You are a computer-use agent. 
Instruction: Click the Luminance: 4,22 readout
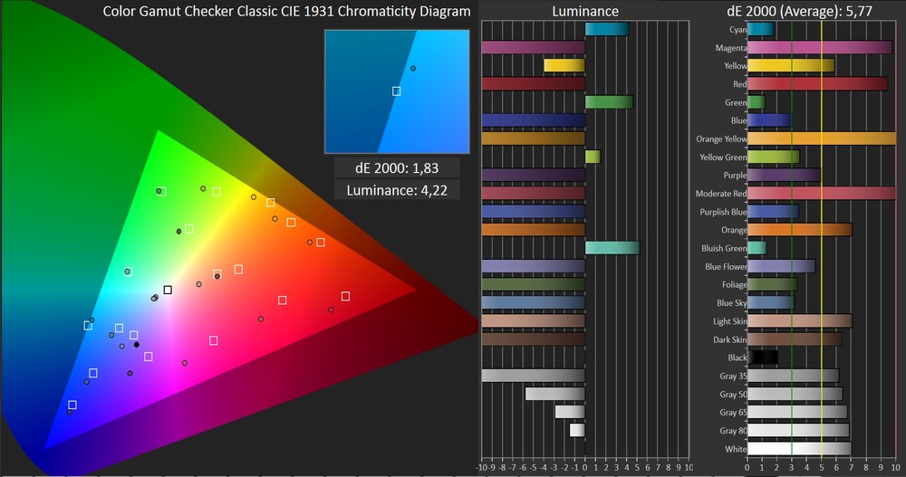point(397,190)
